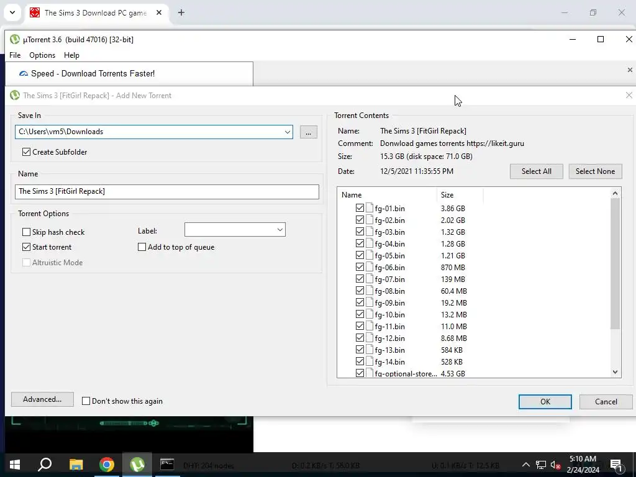Click the torrent Name text field
636x477 pixels.
click(166, 191)
